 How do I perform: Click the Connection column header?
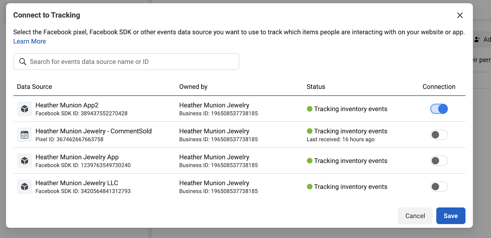point(439,87)
